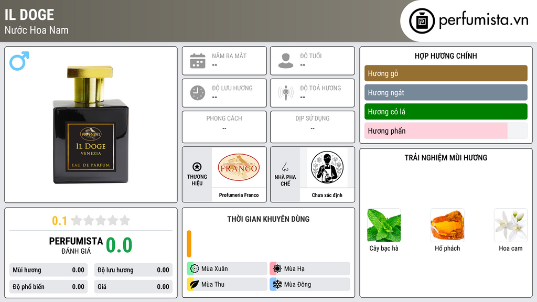537x302 pixels.
Task: Click the Hương ngát accord bar
Action: tap(446, 92)
